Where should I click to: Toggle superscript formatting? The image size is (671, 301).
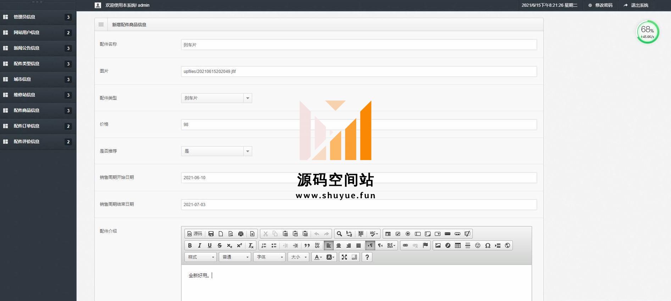(x=239, y=245)
